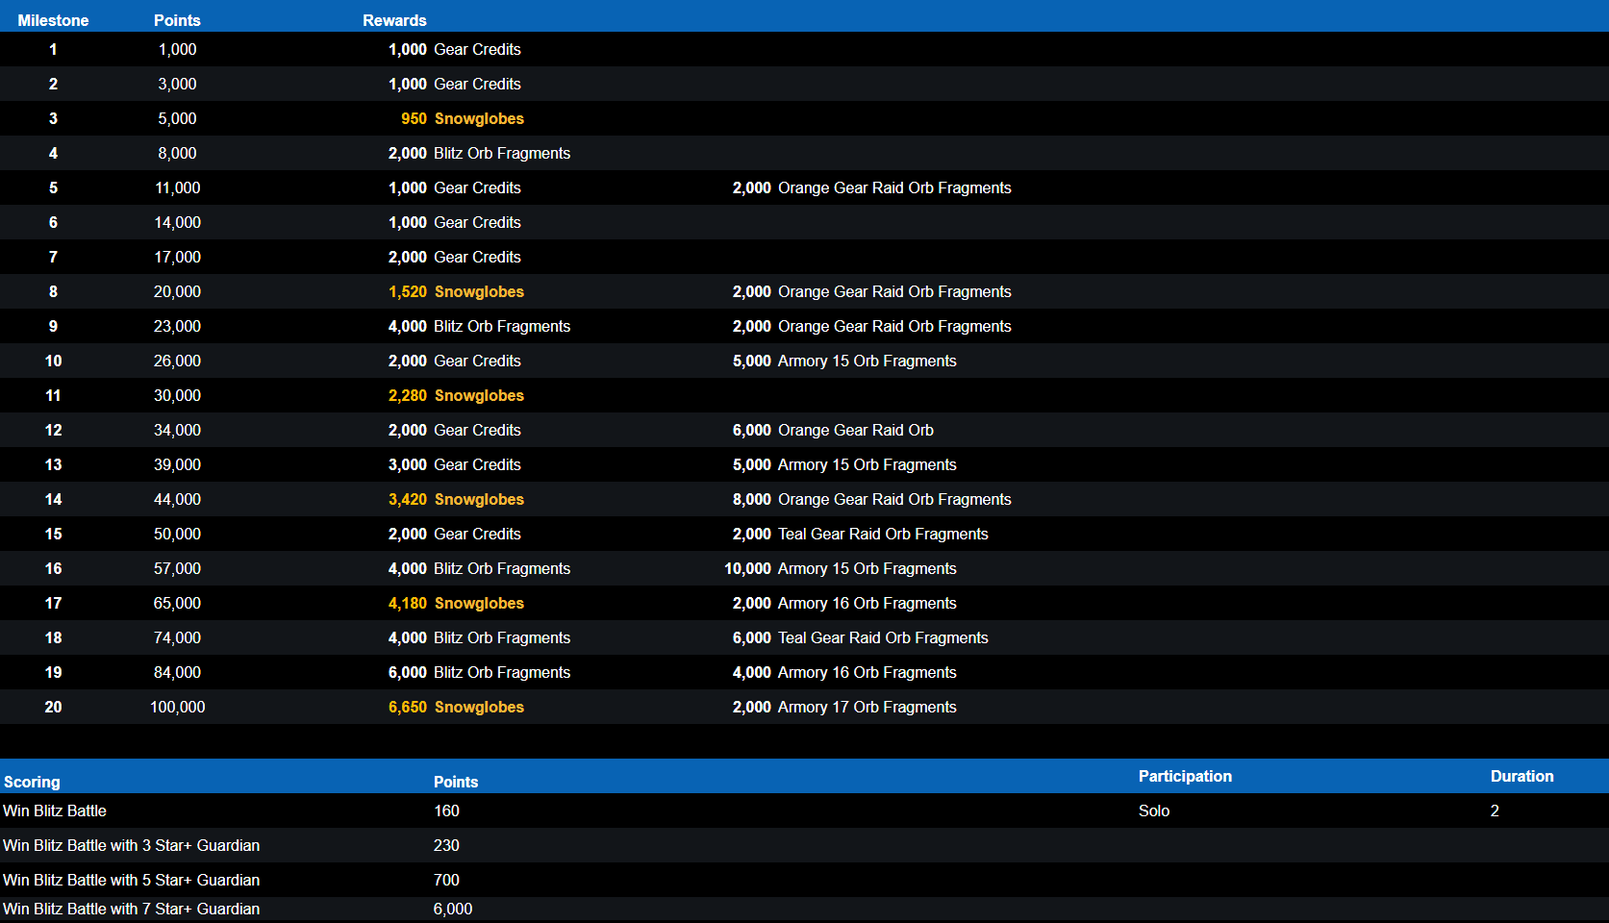Viewport: 1609px width, 923px height.
Task: Click the Rewards column header
Action: pos(394,20)
